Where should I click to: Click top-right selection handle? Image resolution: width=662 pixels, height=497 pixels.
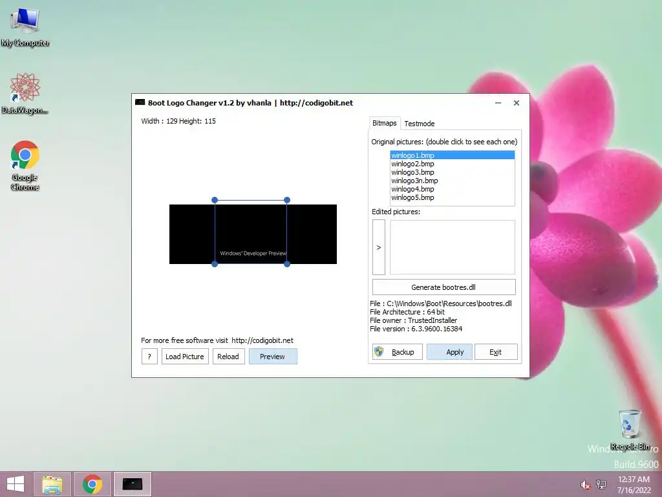287,200
